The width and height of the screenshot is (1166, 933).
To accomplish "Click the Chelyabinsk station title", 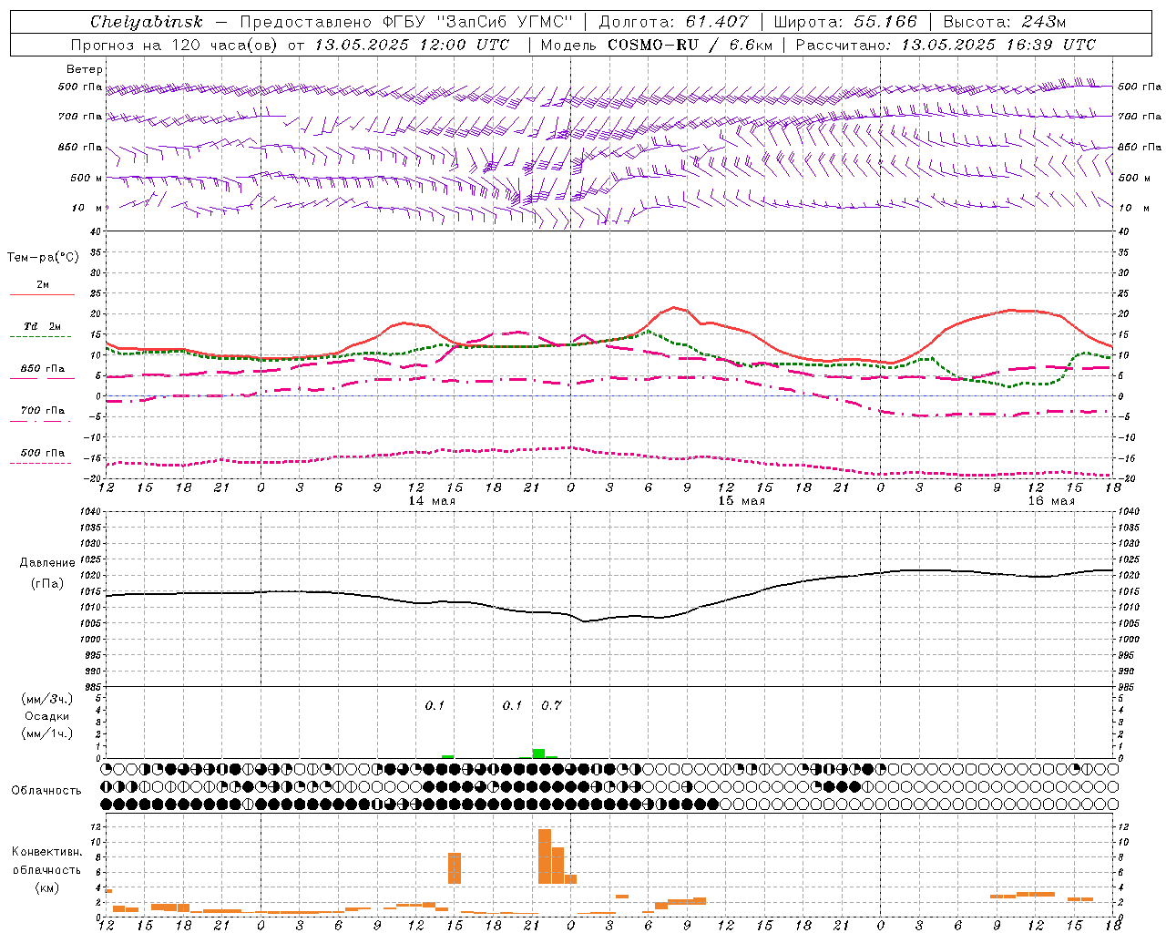I will tap(146, 22).
